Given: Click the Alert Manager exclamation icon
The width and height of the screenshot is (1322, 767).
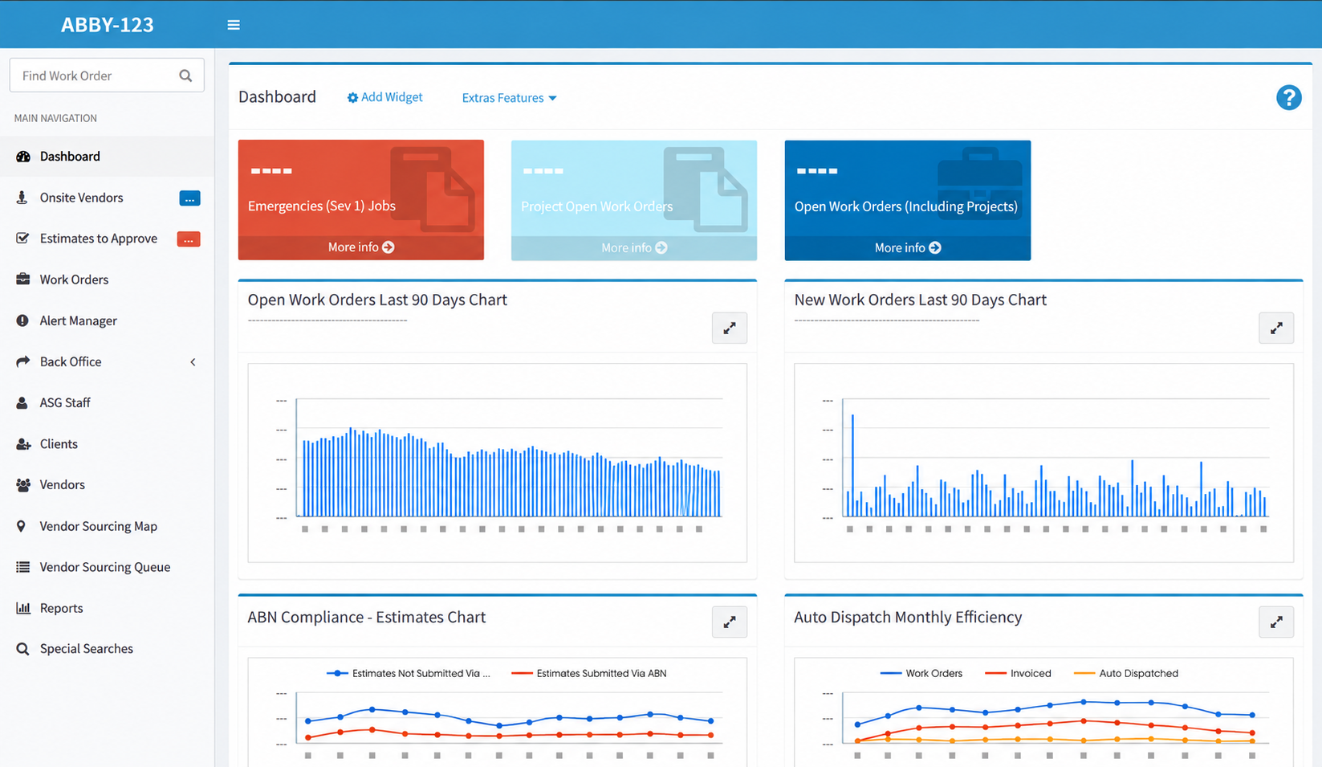Looking at the screenshot, I should coord(22,320).
